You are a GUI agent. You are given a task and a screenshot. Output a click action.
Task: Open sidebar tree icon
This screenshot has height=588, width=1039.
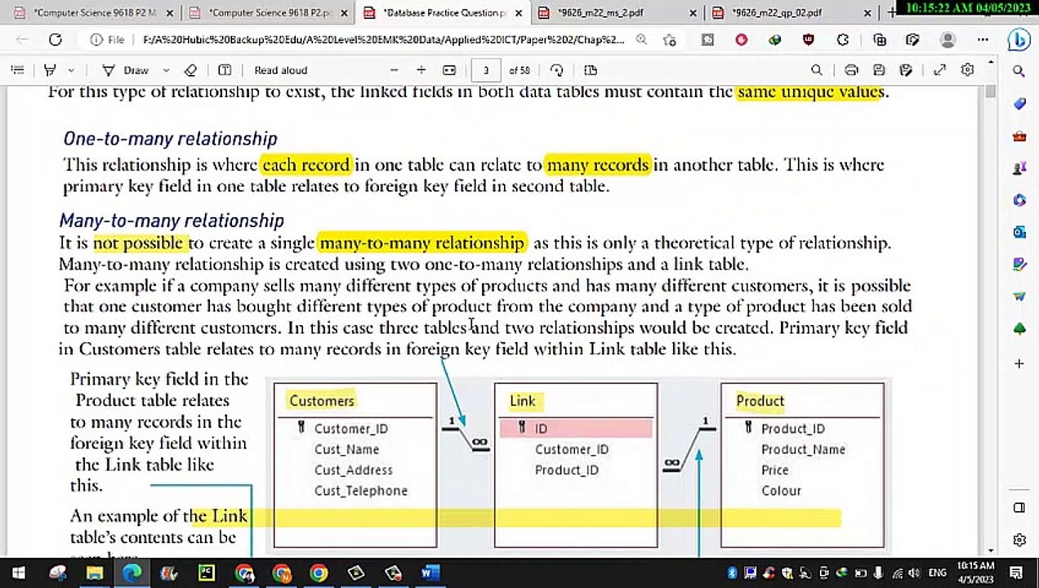point(1019,329)
